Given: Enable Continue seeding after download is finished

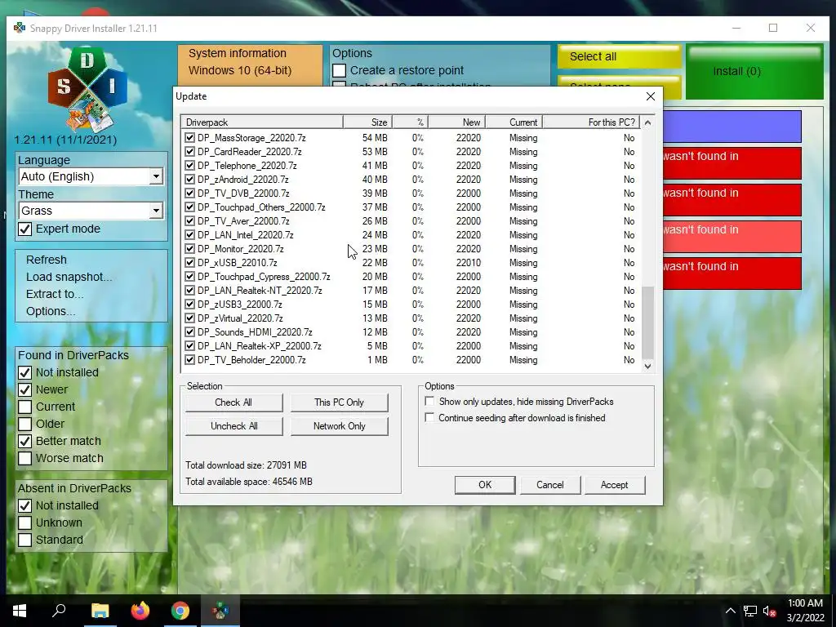Looking at the screenshot, I should point(429,417).
